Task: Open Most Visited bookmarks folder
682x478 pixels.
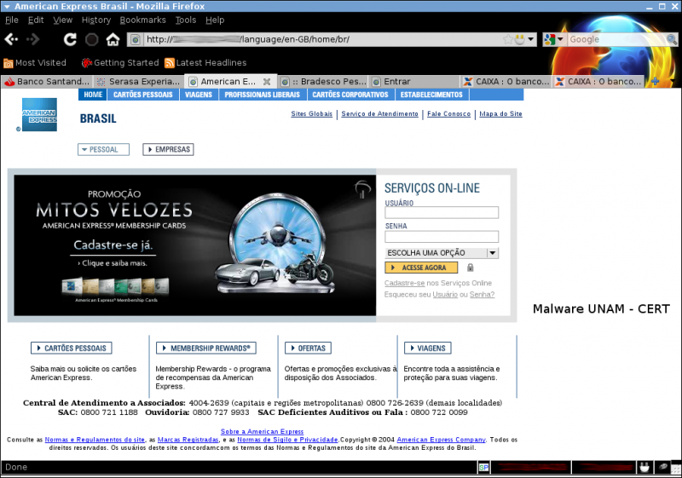Action: tap(35, 63)
